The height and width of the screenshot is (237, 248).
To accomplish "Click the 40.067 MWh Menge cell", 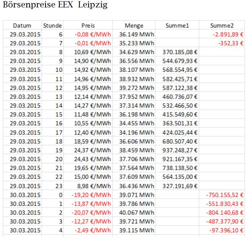I will point(137,213).
